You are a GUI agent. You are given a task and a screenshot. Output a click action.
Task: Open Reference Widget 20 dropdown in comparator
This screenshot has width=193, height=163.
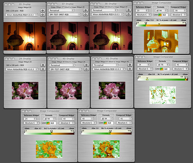(142, 11)
